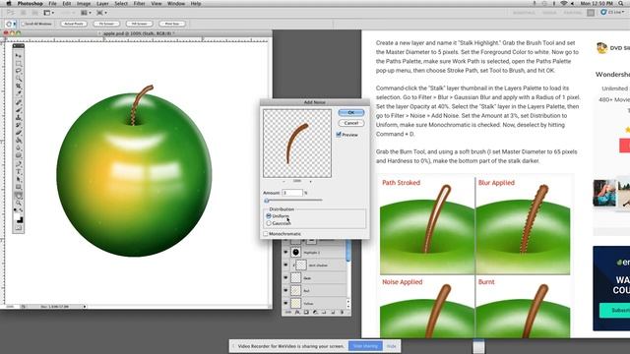Screen dimensions: 630x354
Task: Open the Layer menu
Action: [102, 4]
